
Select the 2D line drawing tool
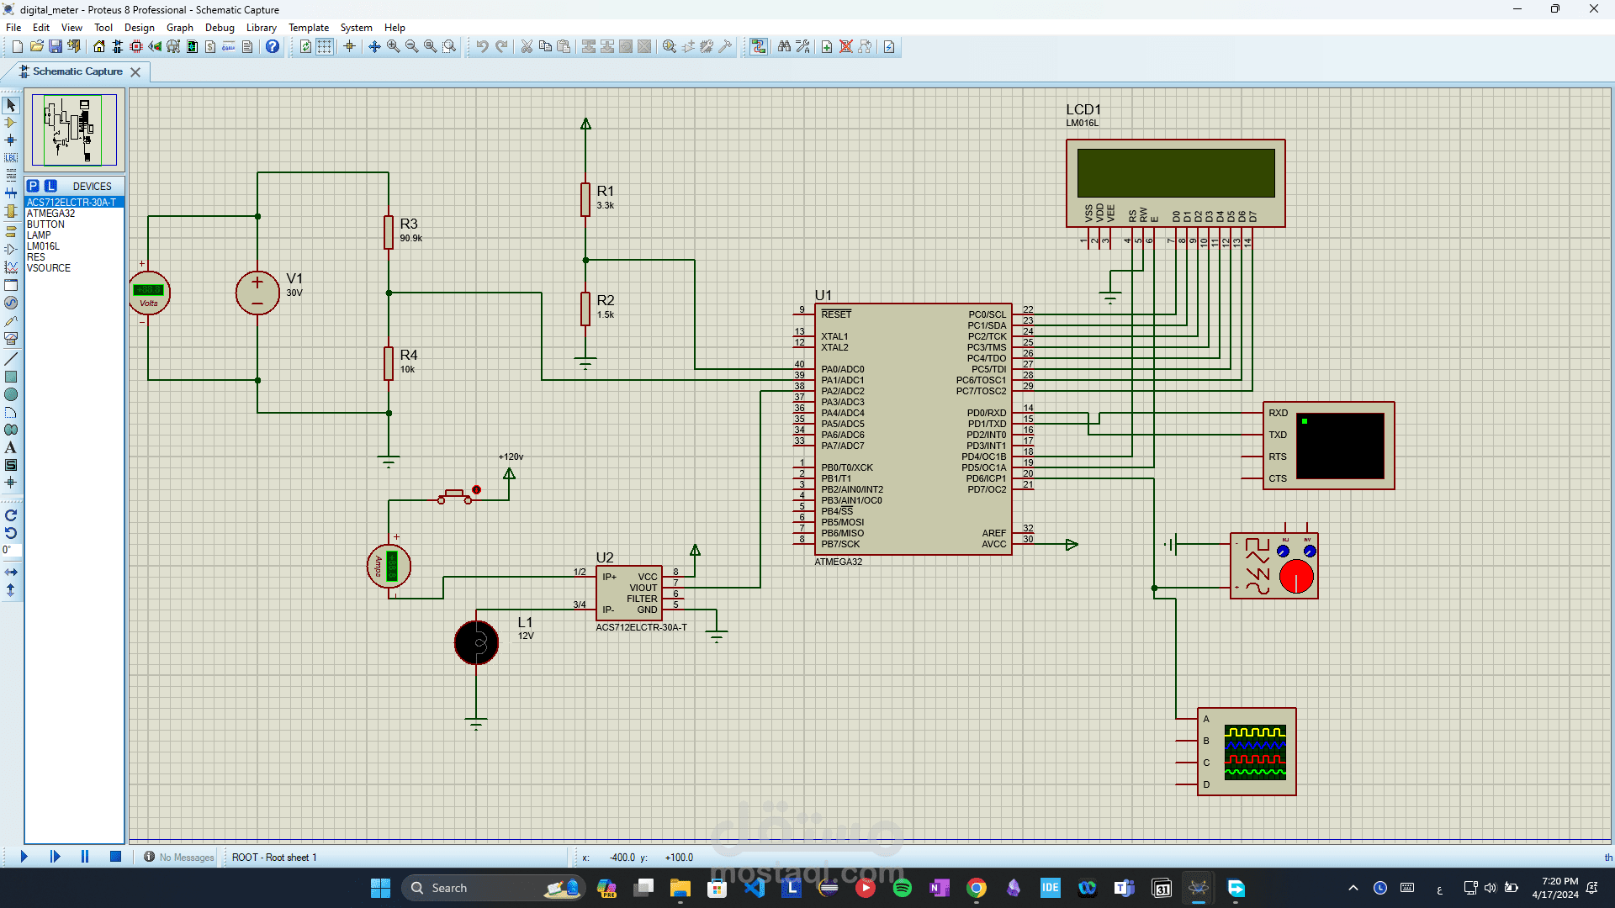coord(11,359)
